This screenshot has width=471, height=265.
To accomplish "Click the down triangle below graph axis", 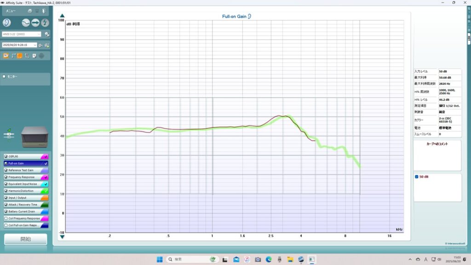I will point(62,237).
